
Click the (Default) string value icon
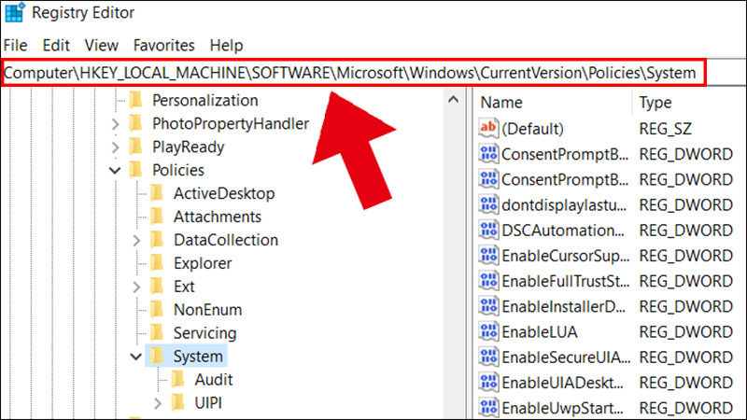click(488, 129)
